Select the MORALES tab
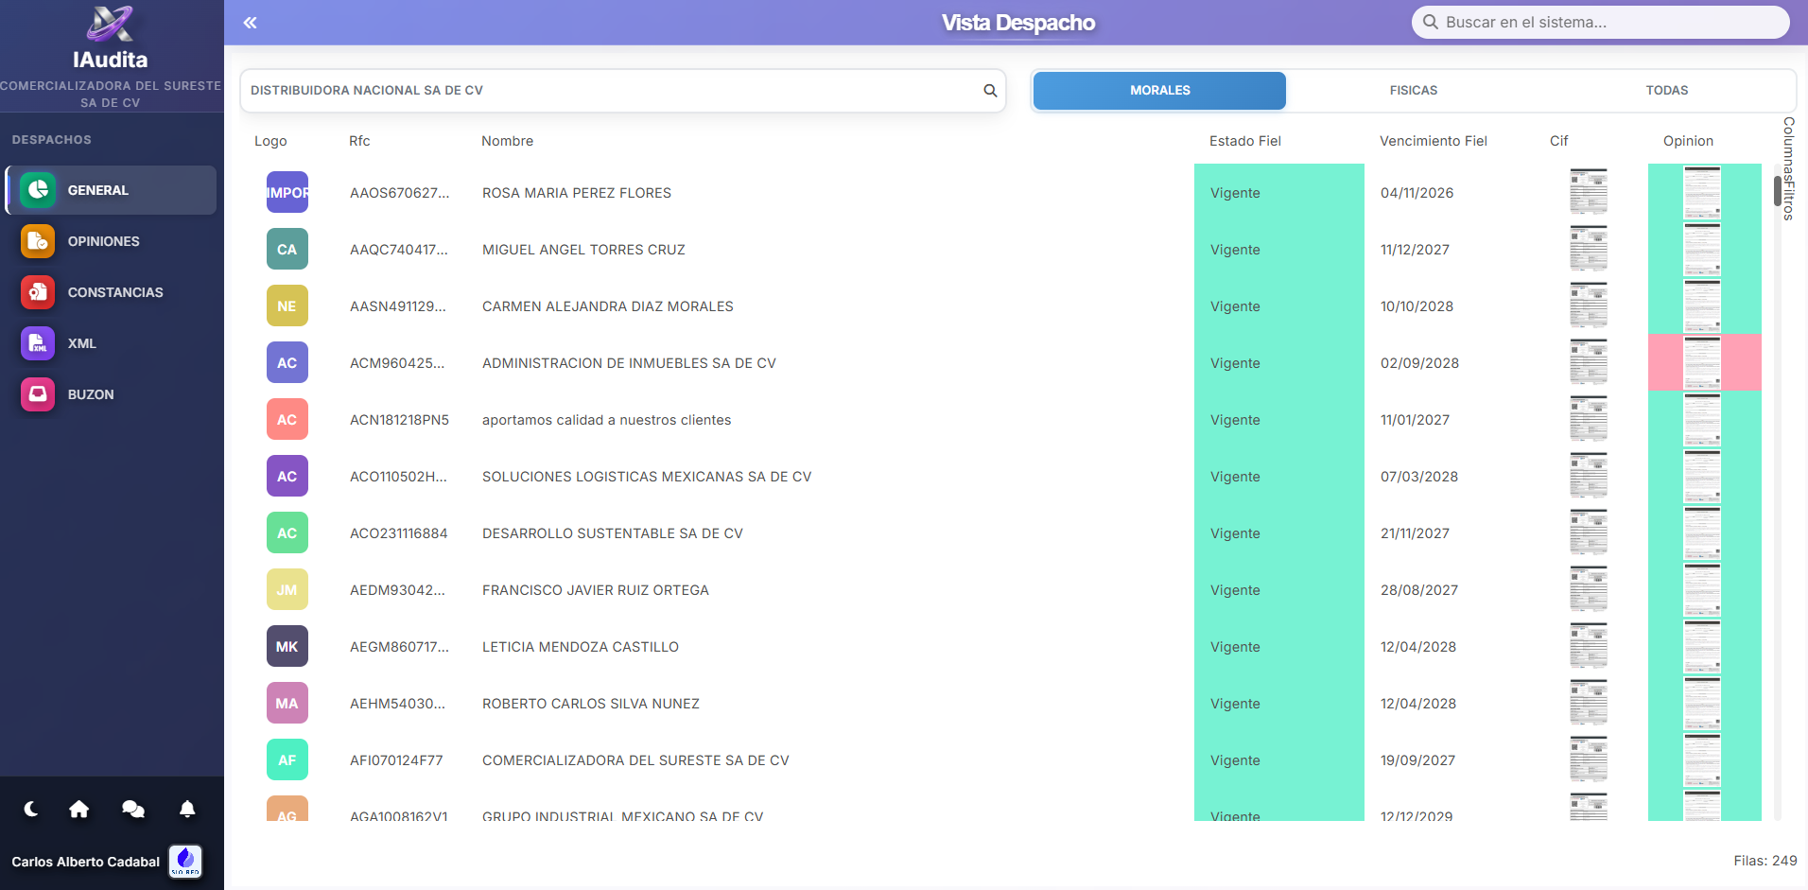The height and width of the screenshot is (890, 1808). tap(1159, 91)
